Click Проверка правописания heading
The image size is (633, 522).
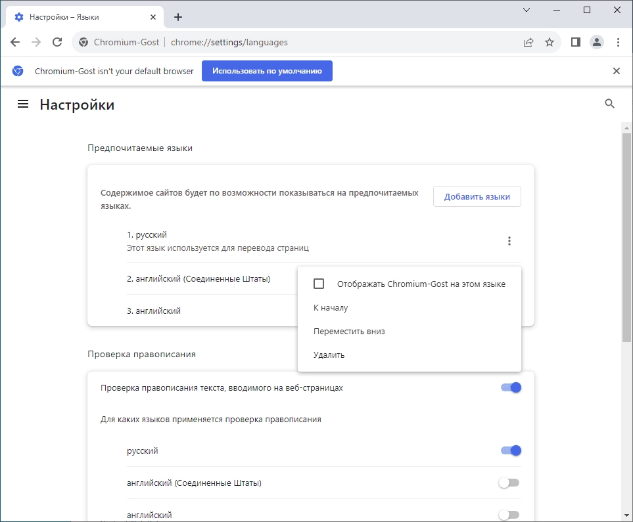point(142,354)
